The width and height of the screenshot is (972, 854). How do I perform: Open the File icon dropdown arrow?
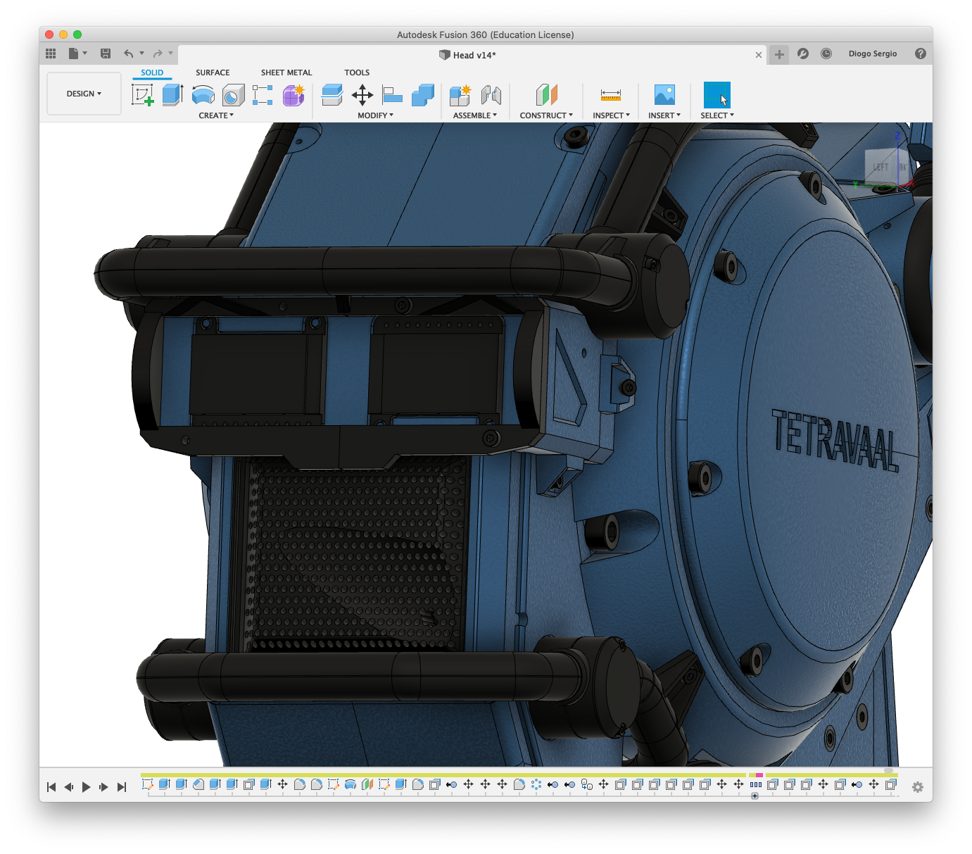pos(84,54)
